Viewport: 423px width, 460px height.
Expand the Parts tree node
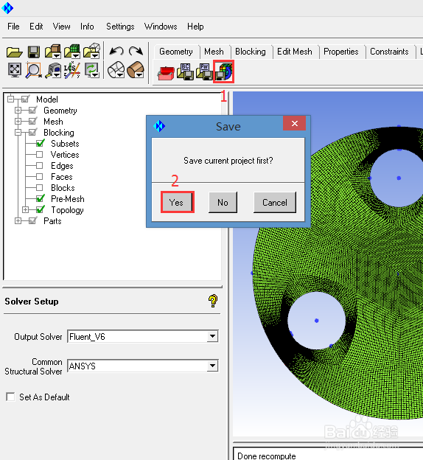click(18, 221)
